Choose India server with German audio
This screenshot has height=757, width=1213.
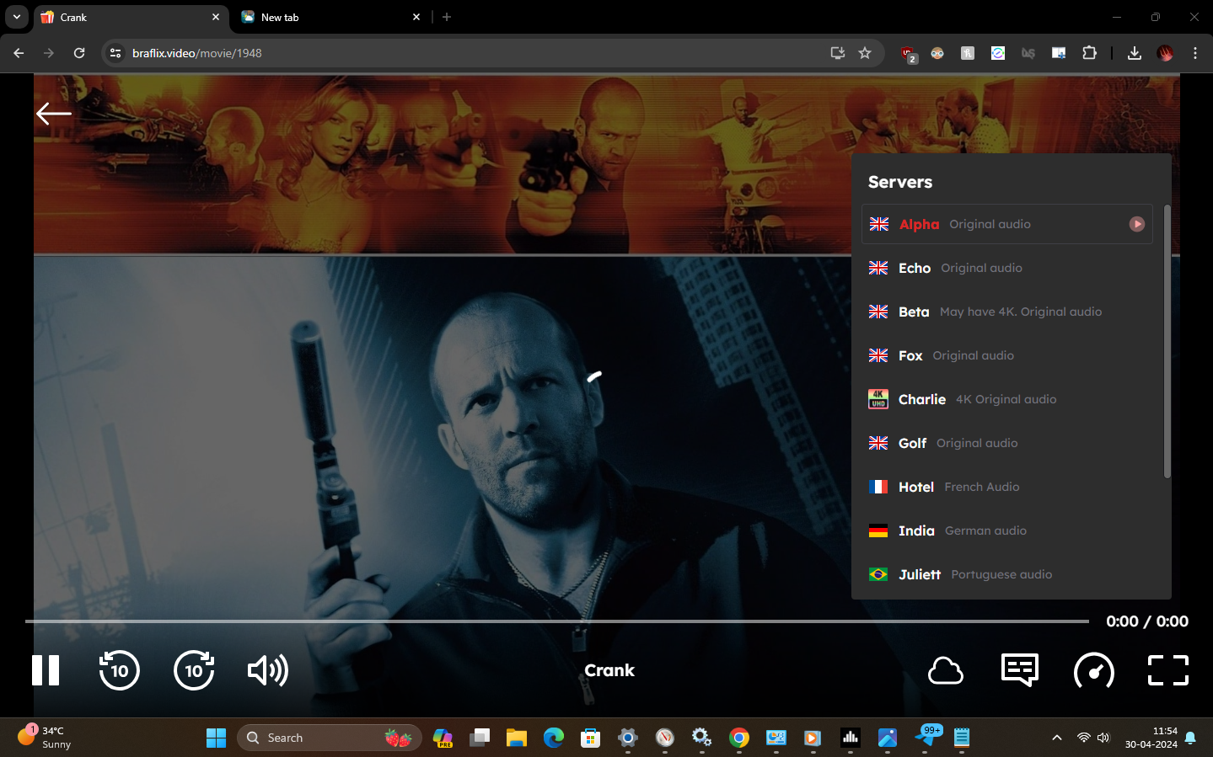click(1007, 530)
